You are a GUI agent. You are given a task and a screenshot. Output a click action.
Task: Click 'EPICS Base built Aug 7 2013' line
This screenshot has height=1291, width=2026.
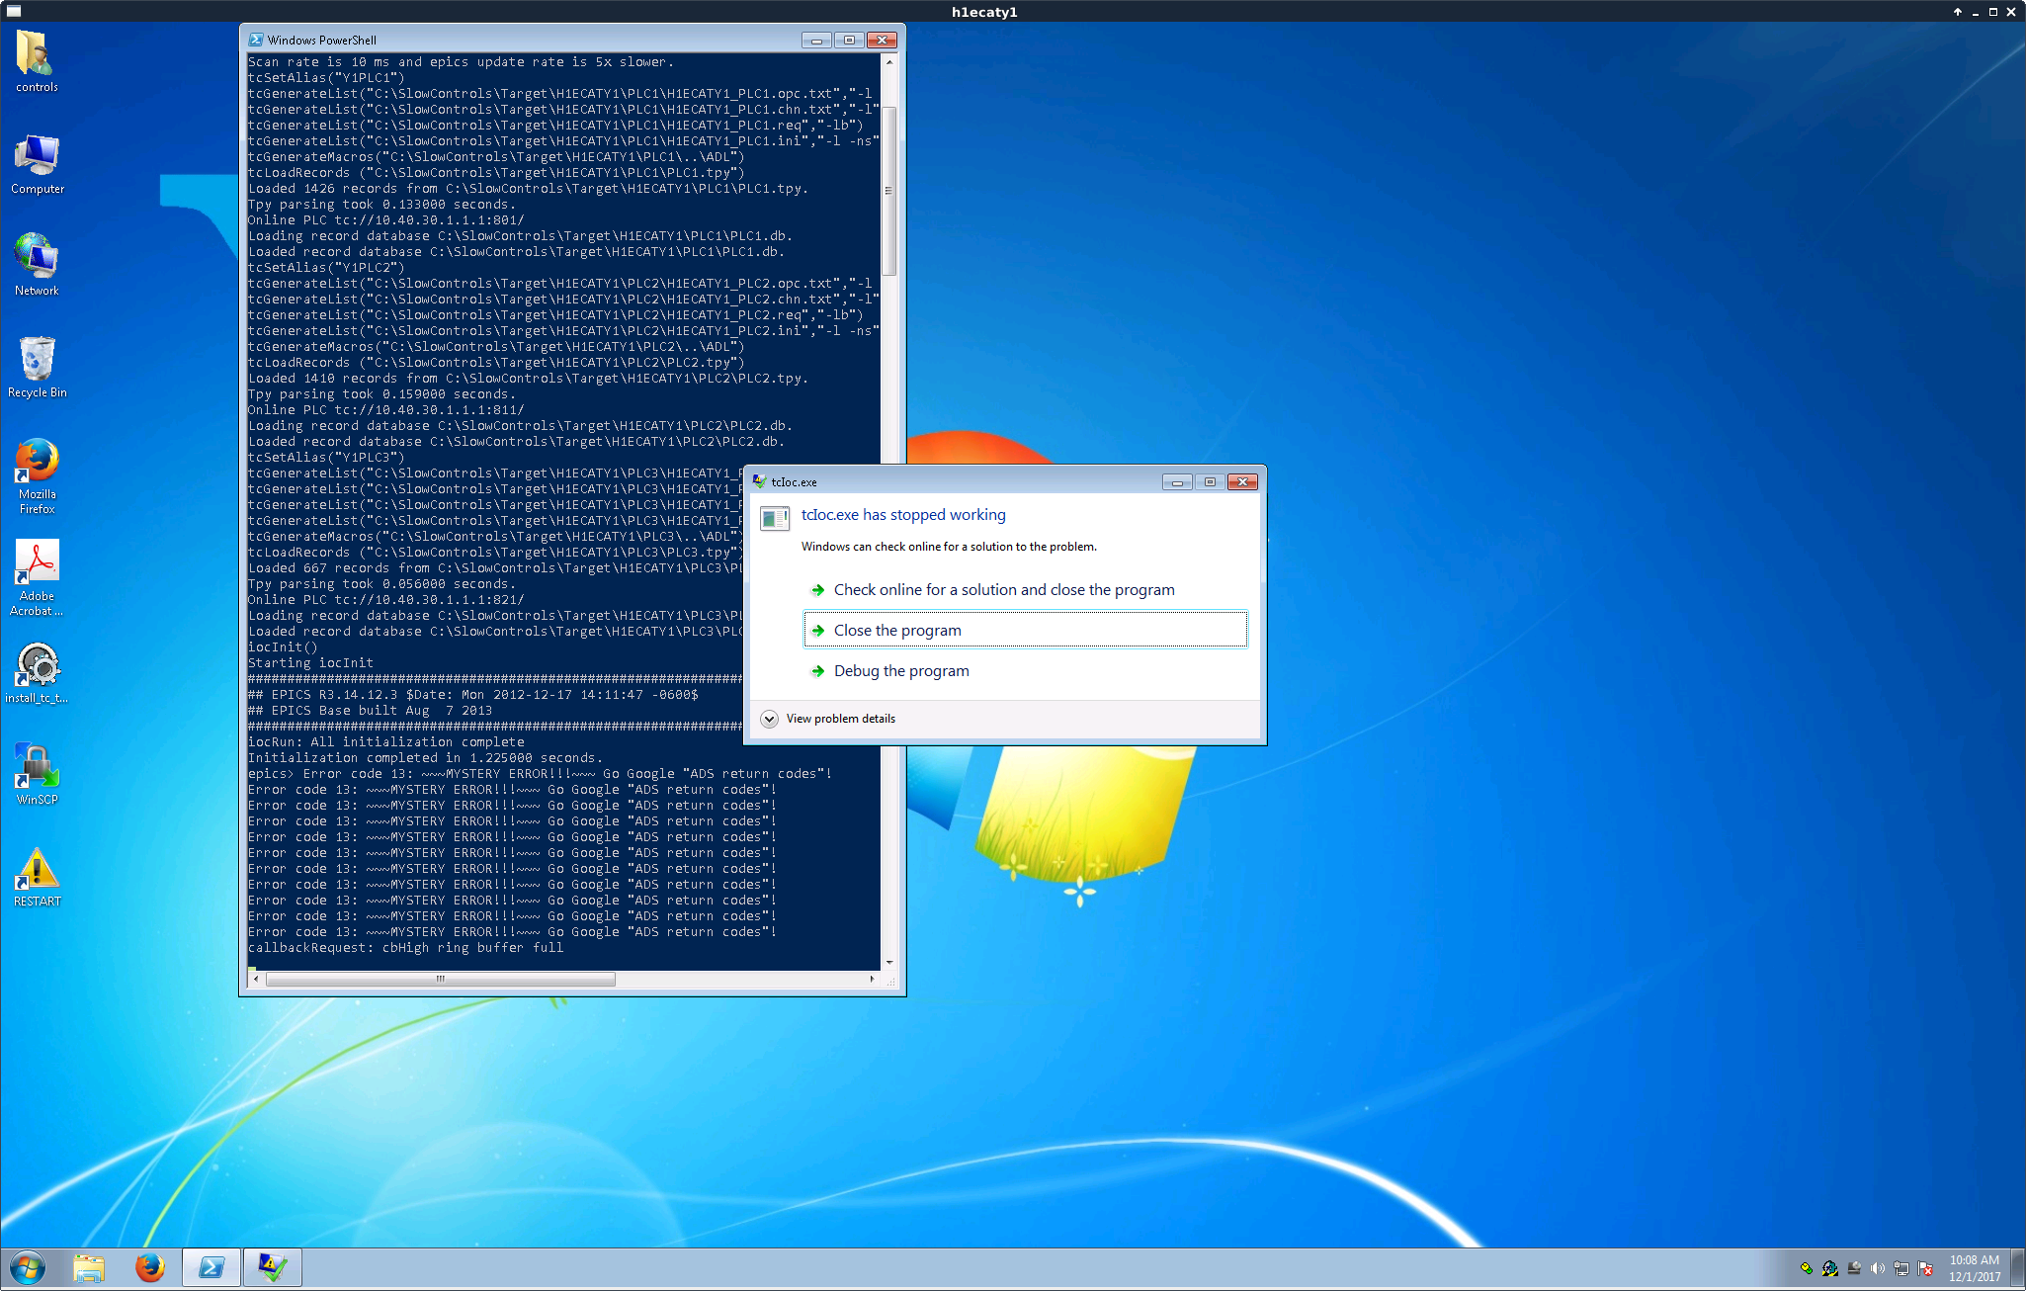click(x=370, y=710)
